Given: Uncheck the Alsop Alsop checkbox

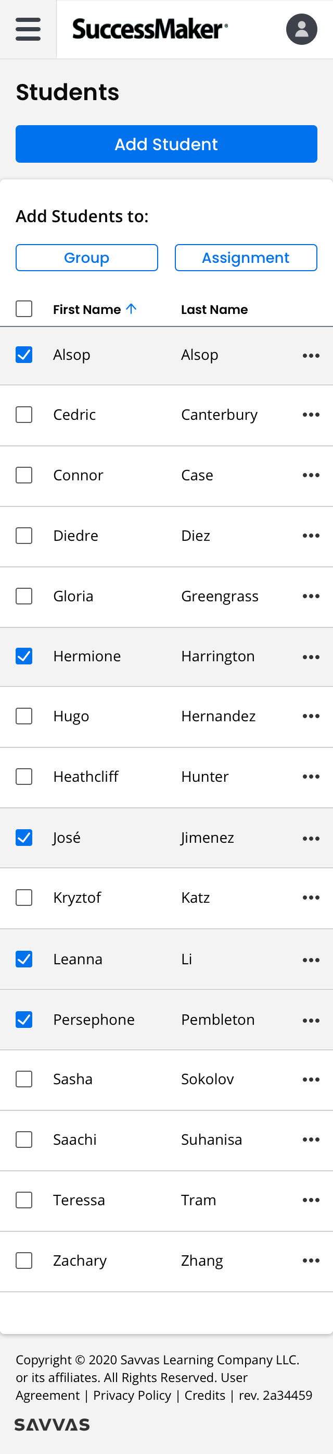Looking at the screenshot, I should (x=23, y=355).
